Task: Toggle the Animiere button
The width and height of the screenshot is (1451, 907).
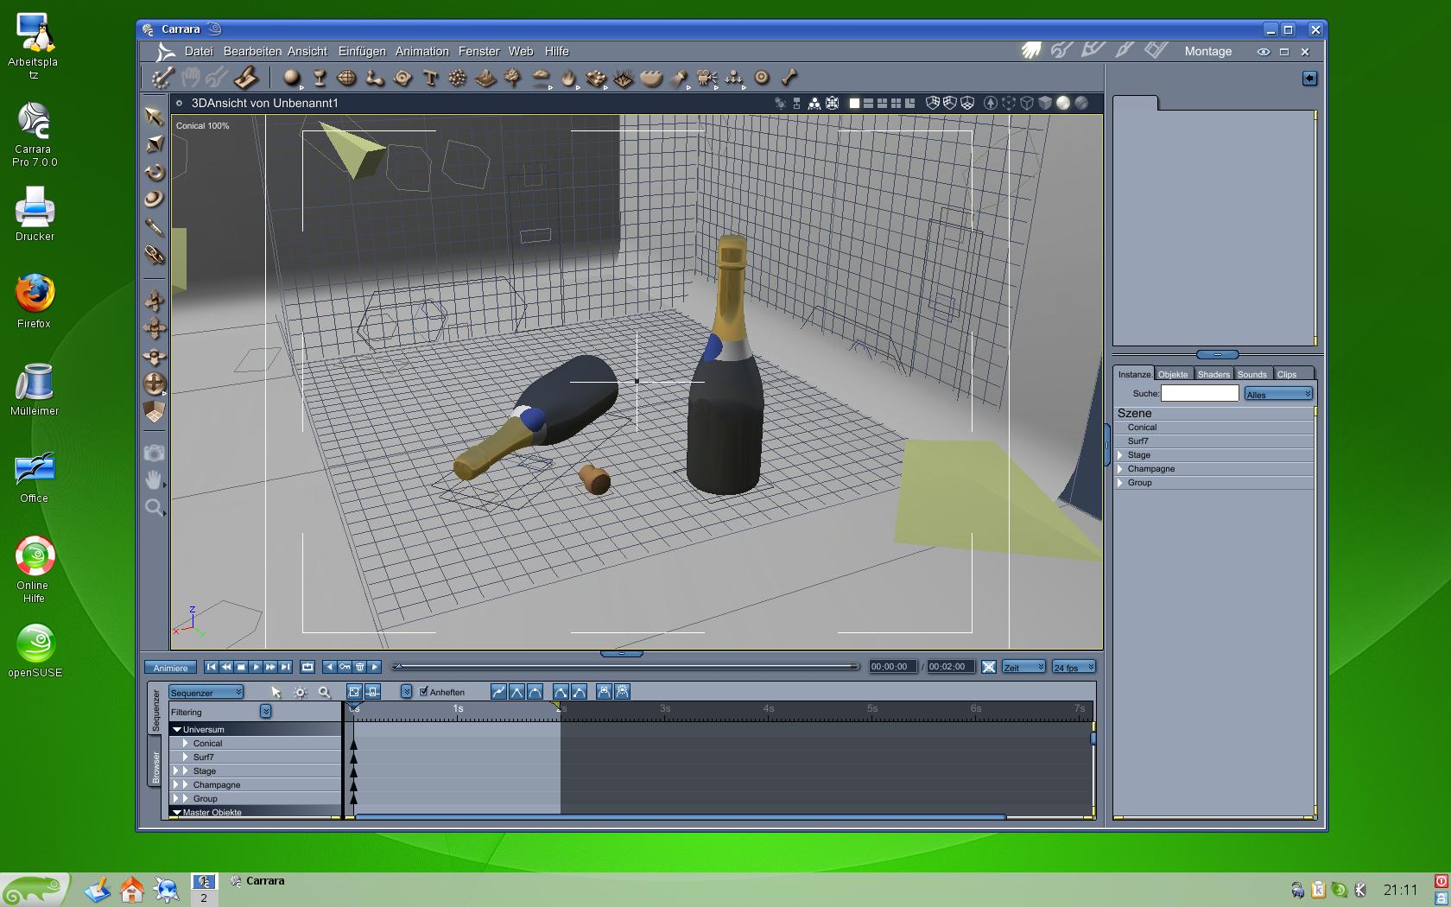Action: click(170, 668)
